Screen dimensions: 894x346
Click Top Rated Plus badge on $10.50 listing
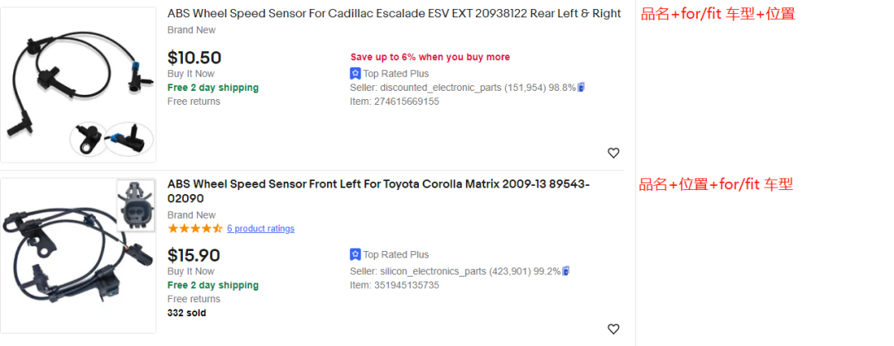389,73
